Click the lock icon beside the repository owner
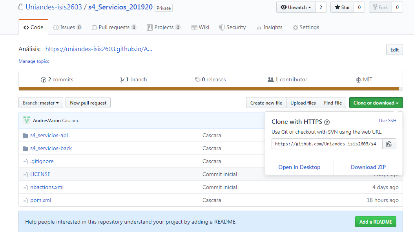This screenshot has height=235, width=414. (x=20, y=7)
